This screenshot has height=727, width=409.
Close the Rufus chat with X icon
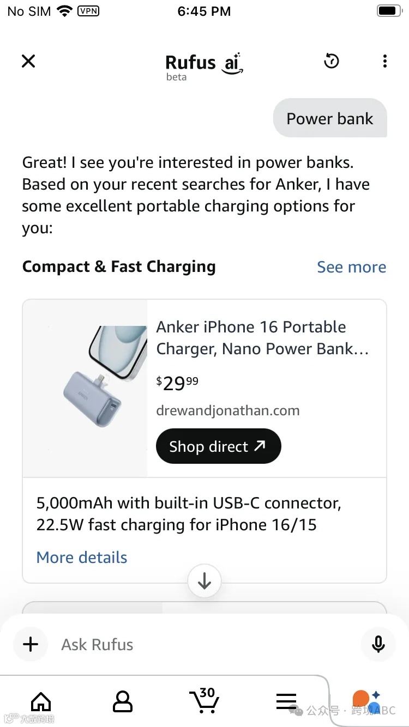coord(28,61)
